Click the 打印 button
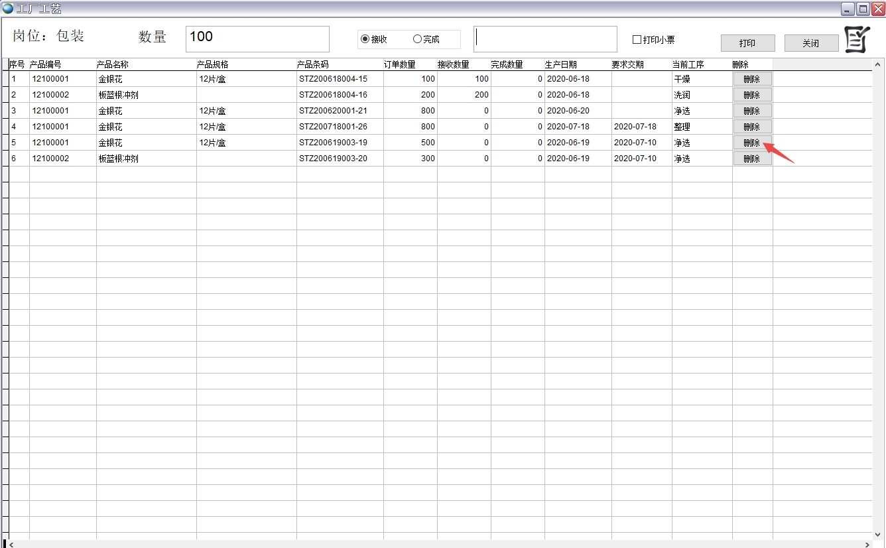This screenshot has width=886, height=548. (x=747, y=43)
